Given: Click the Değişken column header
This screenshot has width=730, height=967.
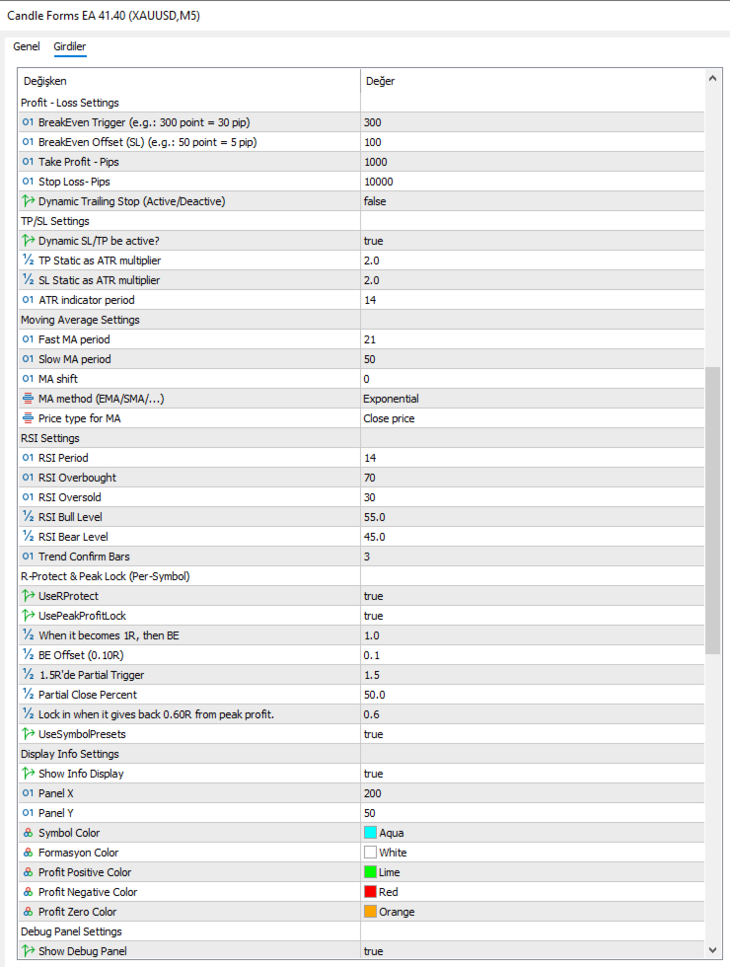Looking at the screenshot, I should click(45, 81).
